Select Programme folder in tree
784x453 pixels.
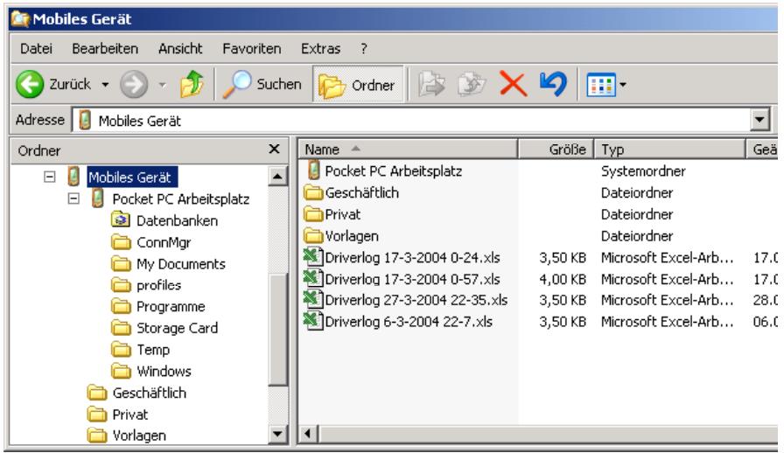point(171,306)
